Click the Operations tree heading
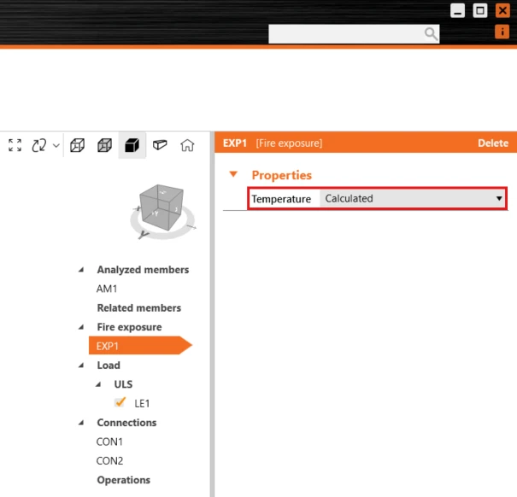The width and height of the screenshot is (517, 497). (124, 480)
